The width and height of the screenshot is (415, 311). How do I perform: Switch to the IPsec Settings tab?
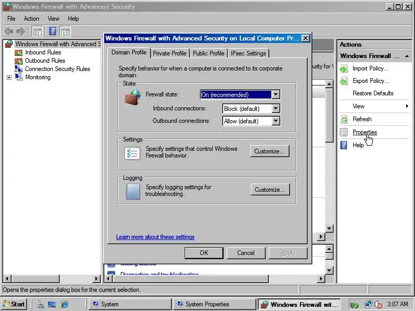(248, 53)
